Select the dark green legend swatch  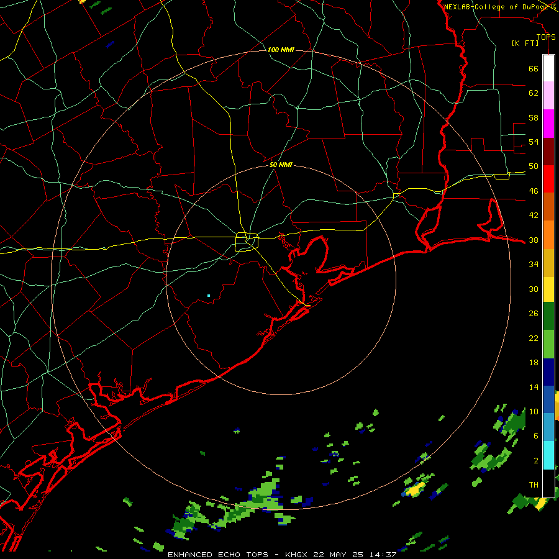pyautogui.click(x=548, y=316)
